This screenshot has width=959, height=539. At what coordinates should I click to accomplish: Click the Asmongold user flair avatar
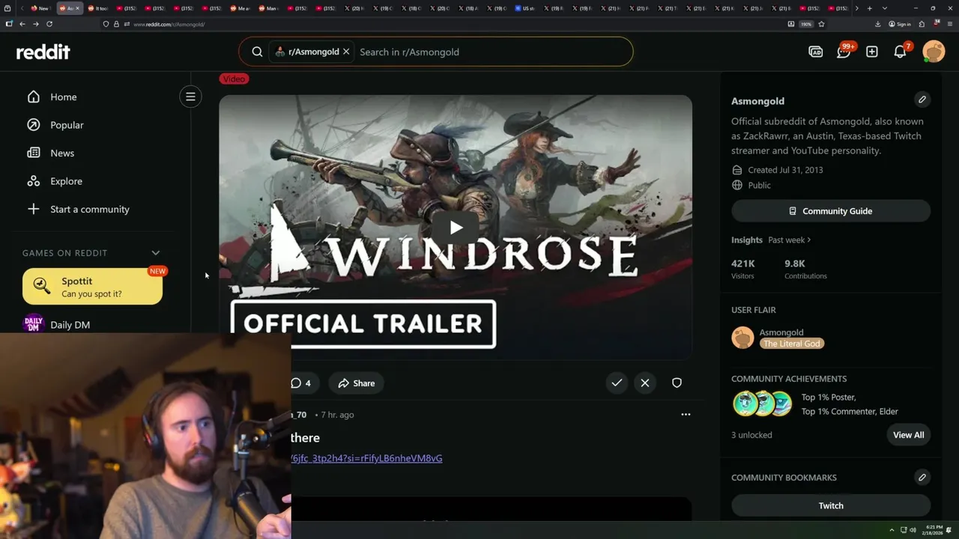click(742, 338)
